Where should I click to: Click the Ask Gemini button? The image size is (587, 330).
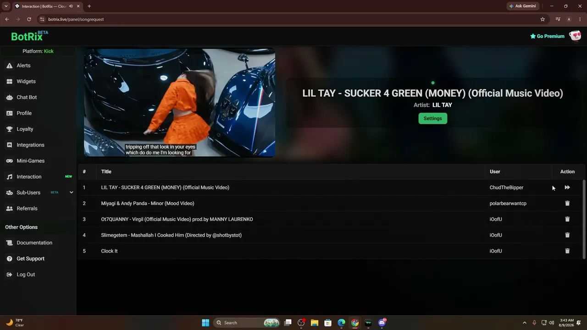pyautogui.click(x=522, y=6)
